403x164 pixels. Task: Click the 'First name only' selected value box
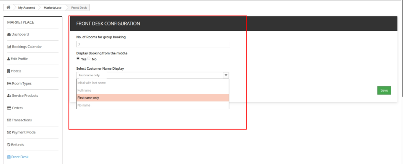(x=153, y=75)
